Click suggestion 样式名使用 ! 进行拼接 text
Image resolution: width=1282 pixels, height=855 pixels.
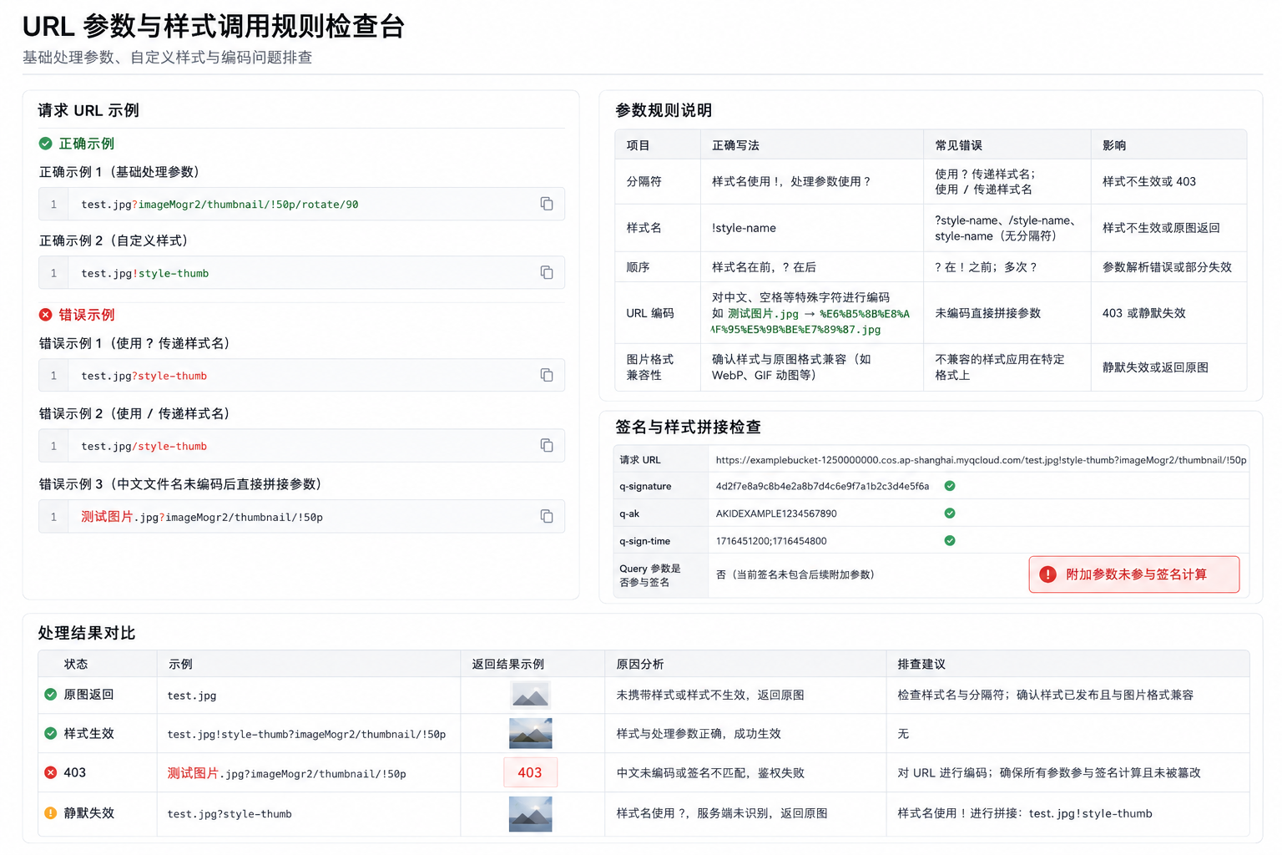click(1025, 813)
